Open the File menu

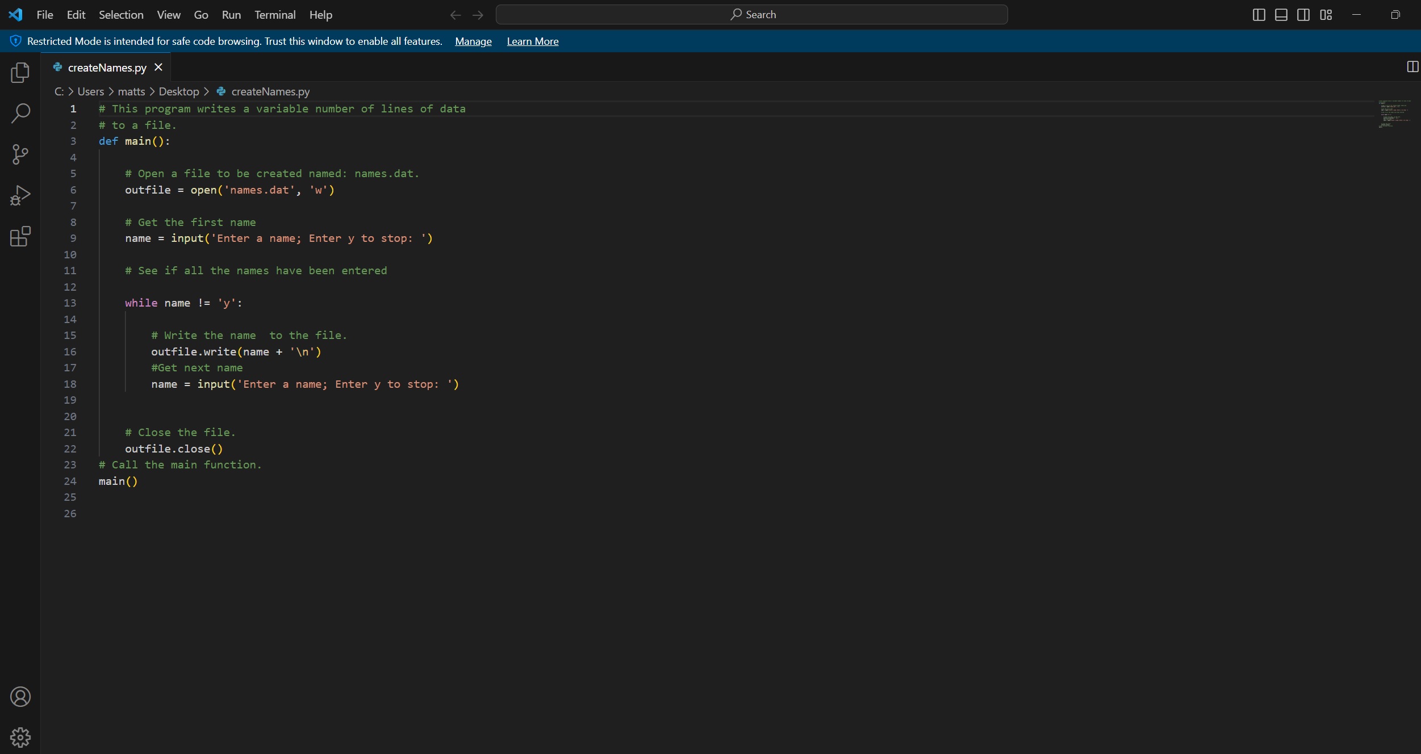(x=45, y=15)
